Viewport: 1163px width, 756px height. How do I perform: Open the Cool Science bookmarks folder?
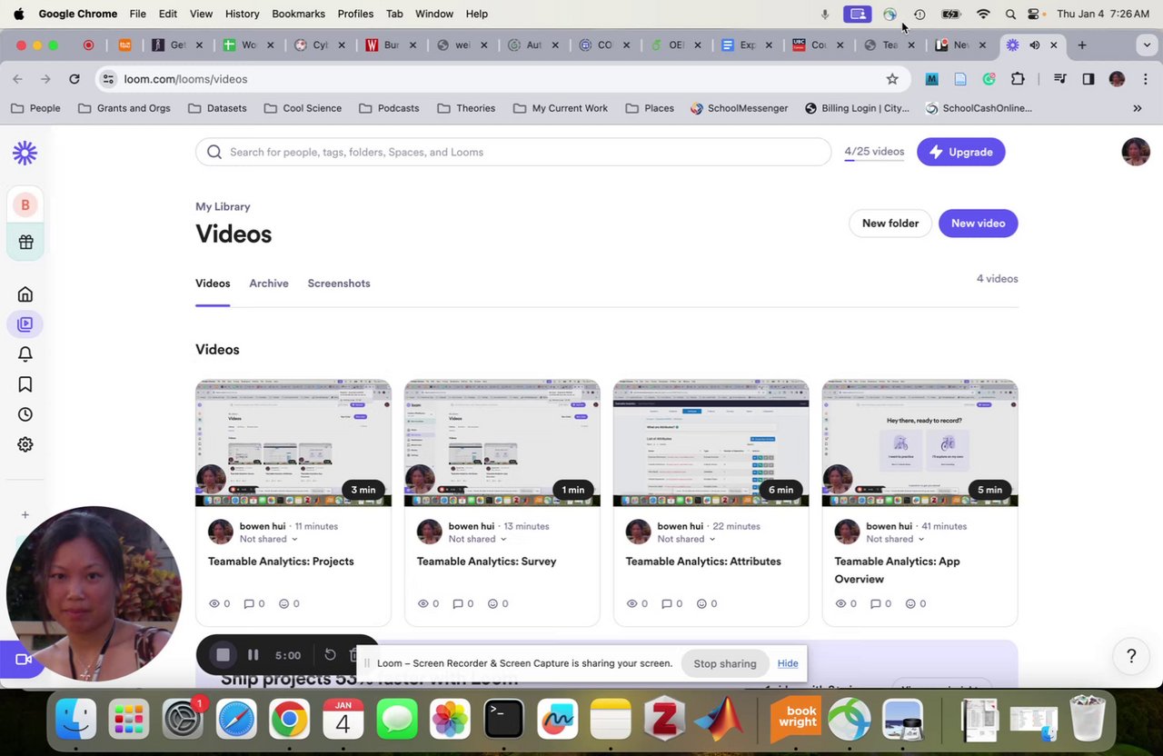[303, 108]
